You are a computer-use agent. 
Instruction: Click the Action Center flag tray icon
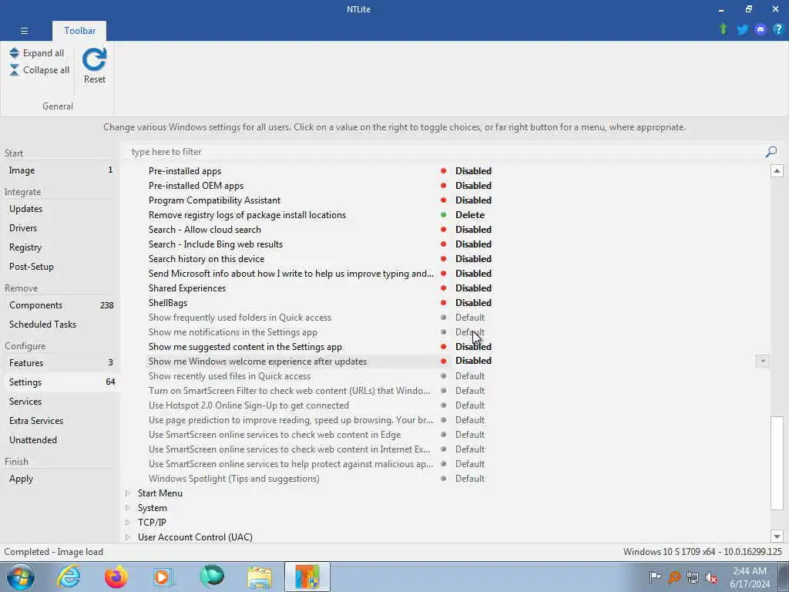coord(655,577)
